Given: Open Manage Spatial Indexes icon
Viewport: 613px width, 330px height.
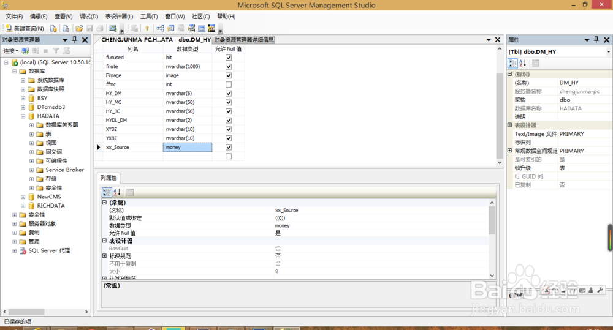Looking at the screenshot, I should click(211, 28).
